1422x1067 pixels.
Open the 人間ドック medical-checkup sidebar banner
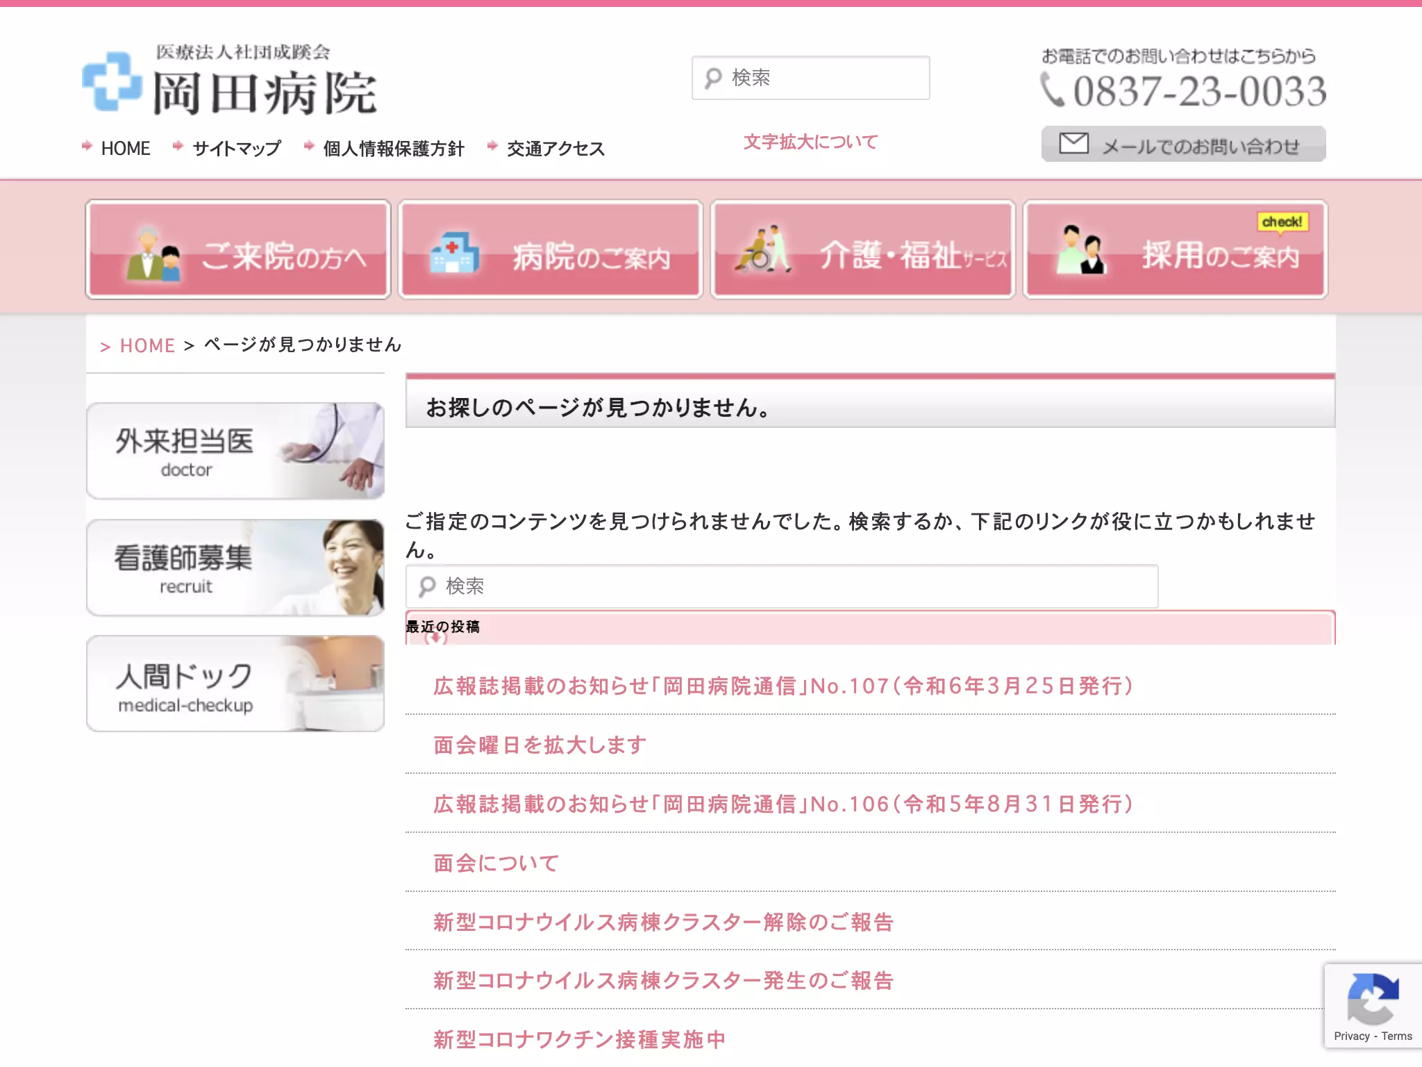(x=235, y=684)
